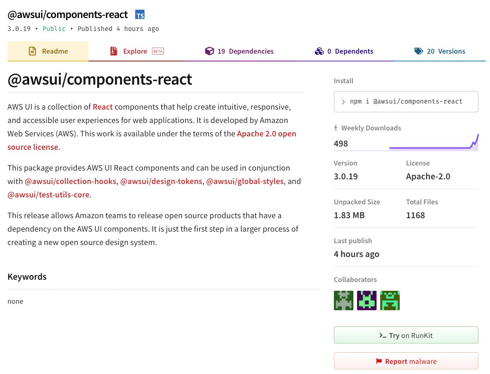Click the Try on RunKit button
Viewport: 490px width, 374px height.
[x=406, y=335]
